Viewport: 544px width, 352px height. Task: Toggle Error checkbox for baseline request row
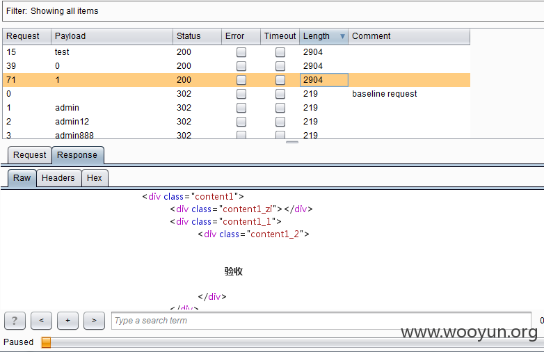(x=241, y=94)
